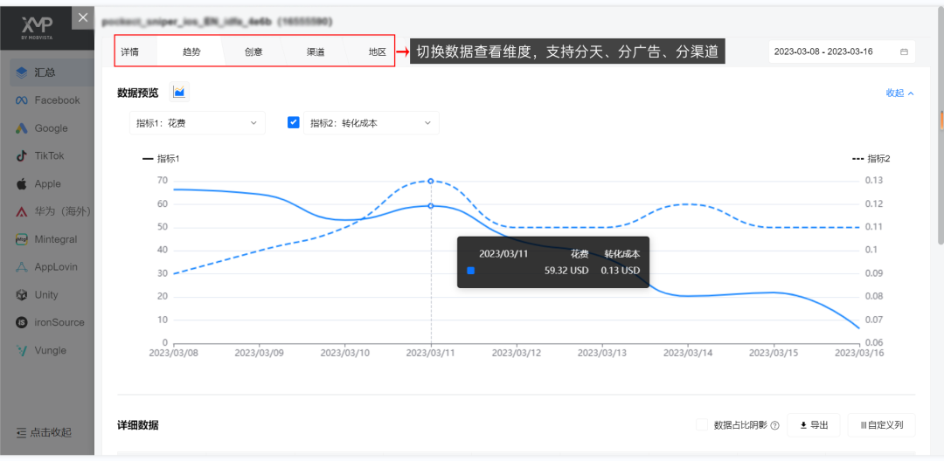
Task: Uncheck the 指标2 checkbox
Action: (294, 122)
